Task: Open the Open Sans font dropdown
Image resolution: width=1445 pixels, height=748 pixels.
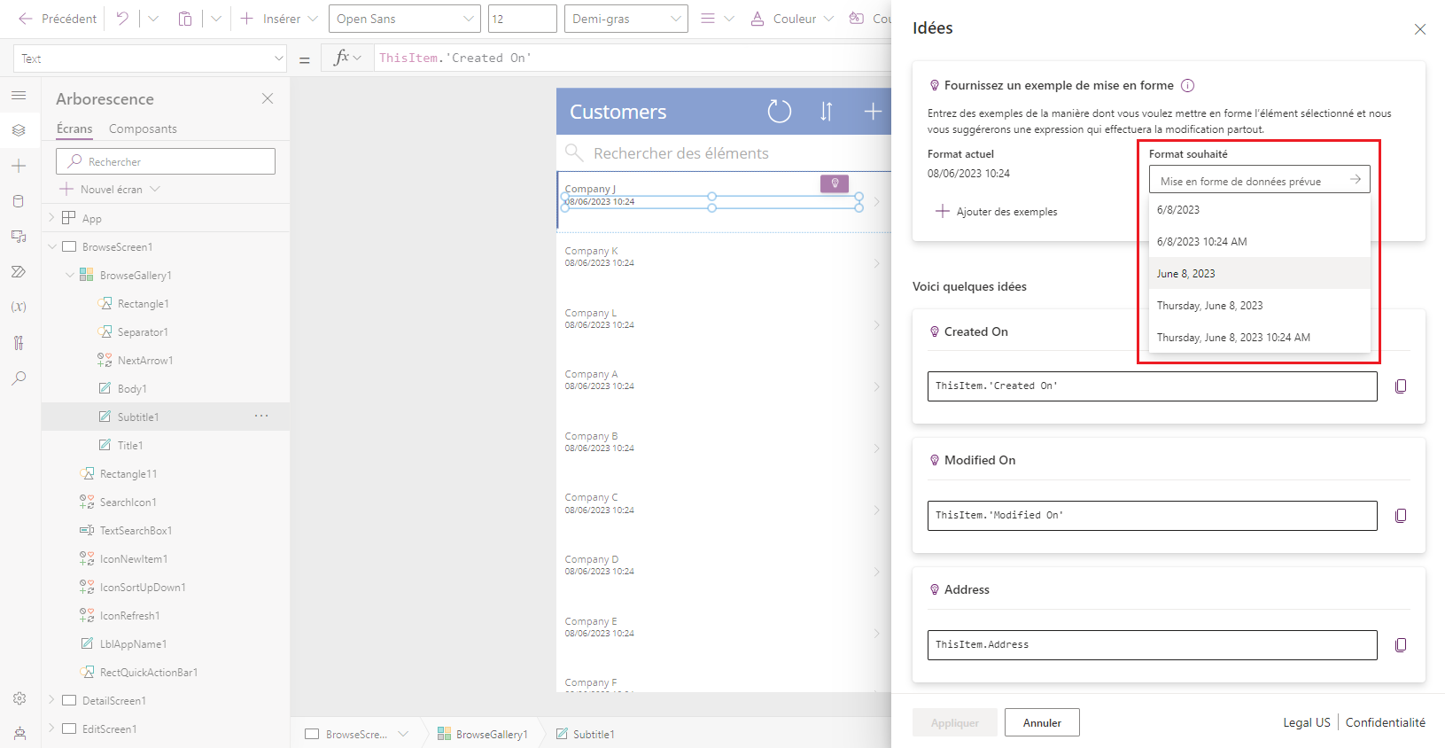Action: tap(405, 19)
